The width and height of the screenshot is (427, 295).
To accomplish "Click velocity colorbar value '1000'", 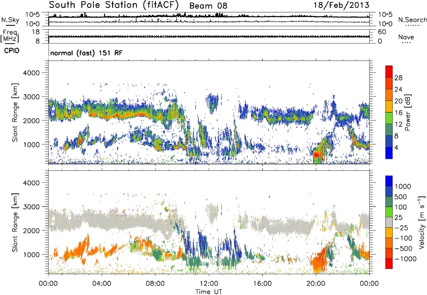I will point(403,186).
